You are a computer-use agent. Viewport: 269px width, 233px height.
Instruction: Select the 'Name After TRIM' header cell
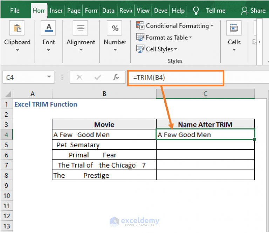(205, 125)
